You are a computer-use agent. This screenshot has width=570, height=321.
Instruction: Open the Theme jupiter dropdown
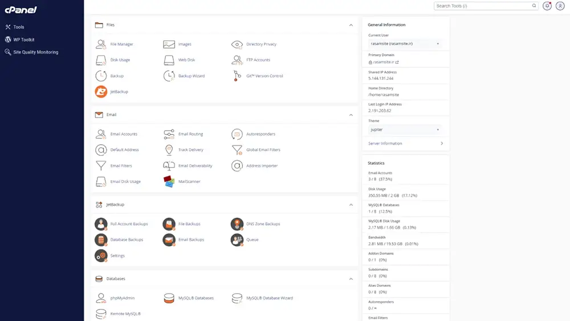pyautogui.click(x=405, y=129)
